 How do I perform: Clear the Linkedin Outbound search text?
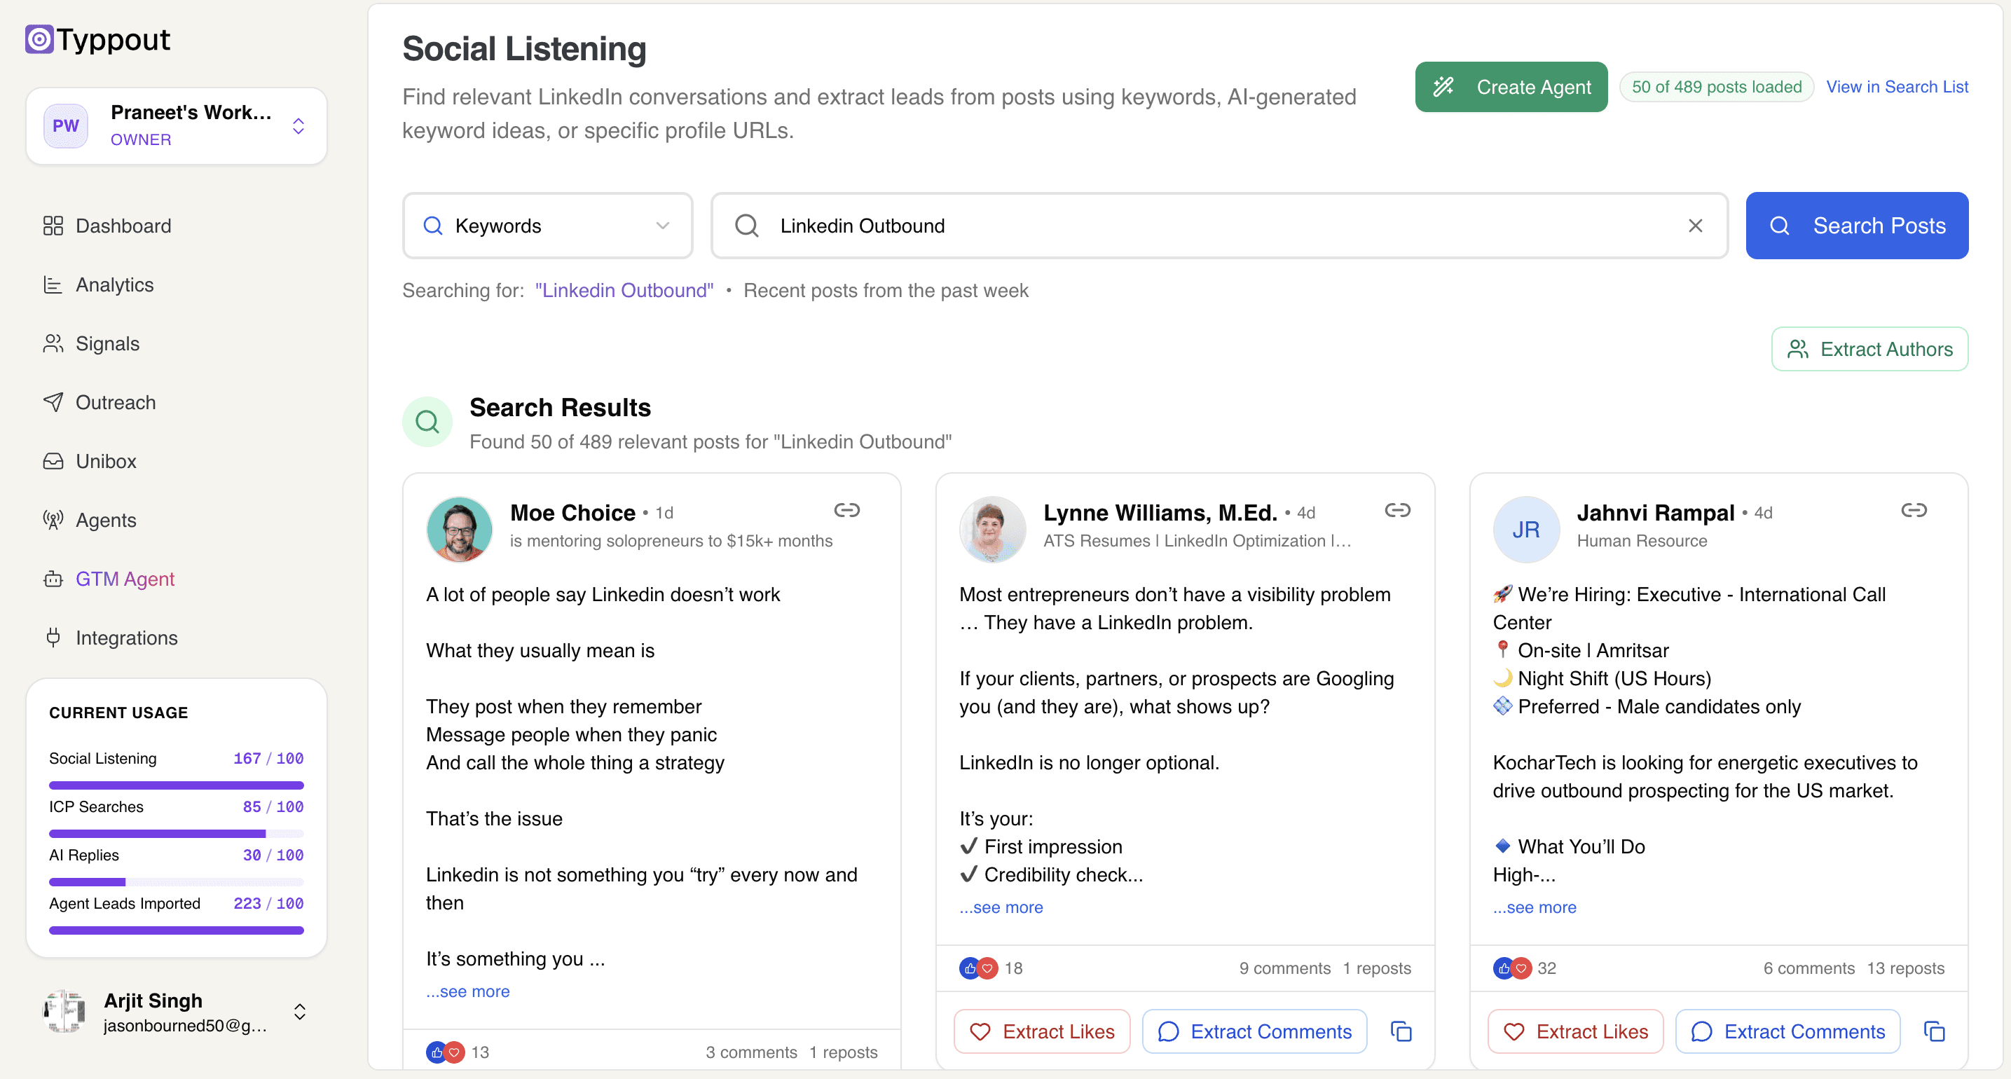[x=1695, y=226]
